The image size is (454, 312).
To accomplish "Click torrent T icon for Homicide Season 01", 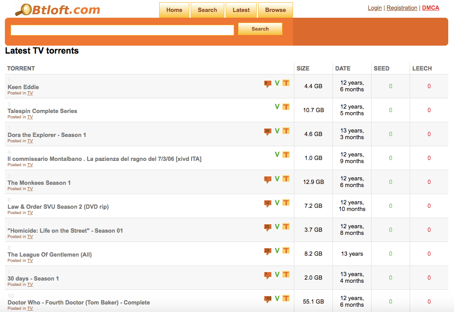I will point(286,226).
